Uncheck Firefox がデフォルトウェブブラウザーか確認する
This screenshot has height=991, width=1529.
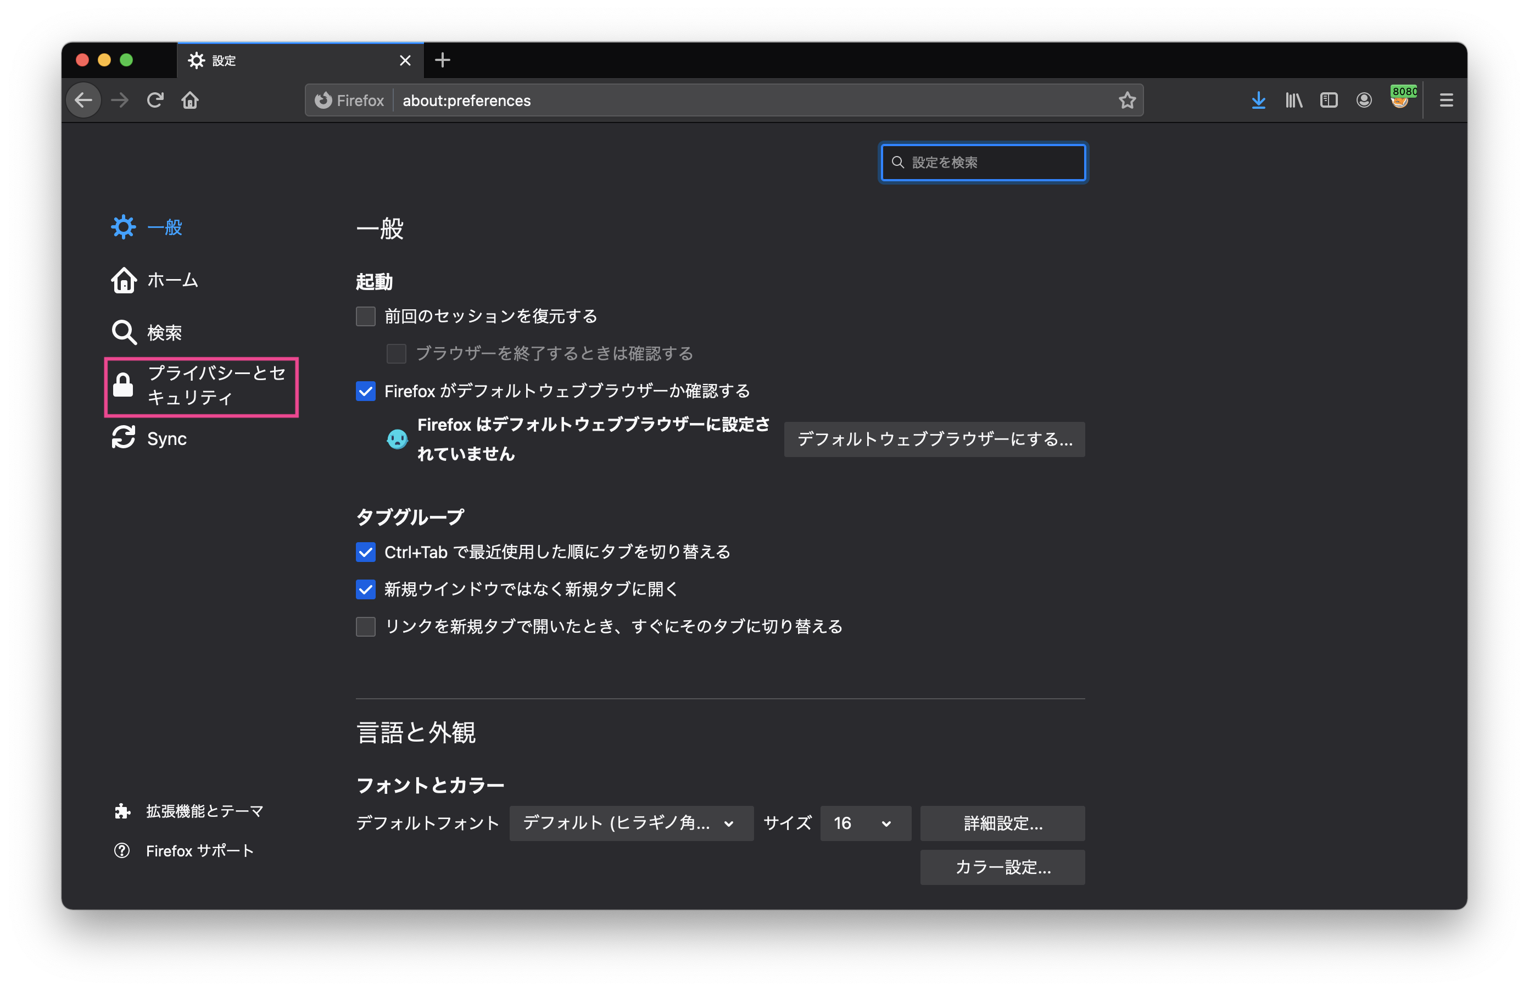click(x=366, y=391)
